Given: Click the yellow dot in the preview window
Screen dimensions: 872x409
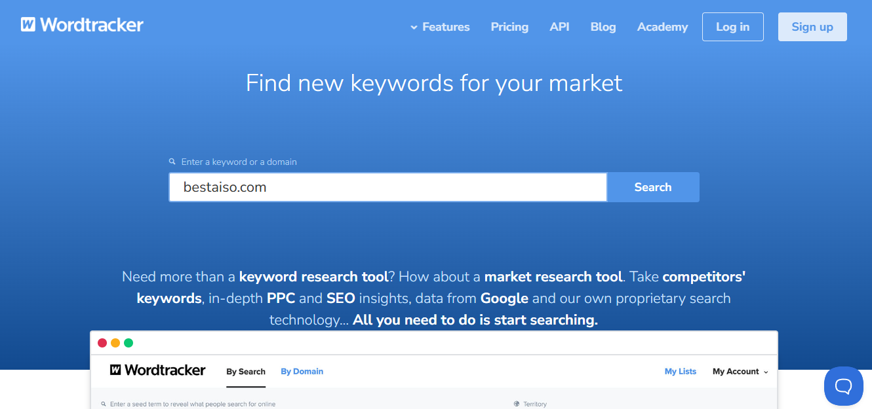Looking at the screenshot, I should point(115,343).
